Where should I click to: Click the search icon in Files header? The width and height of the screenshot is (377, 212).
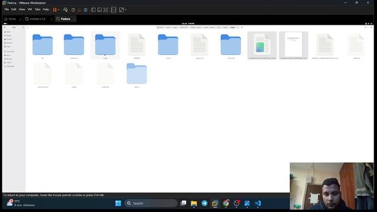click(x=5, y=28)
